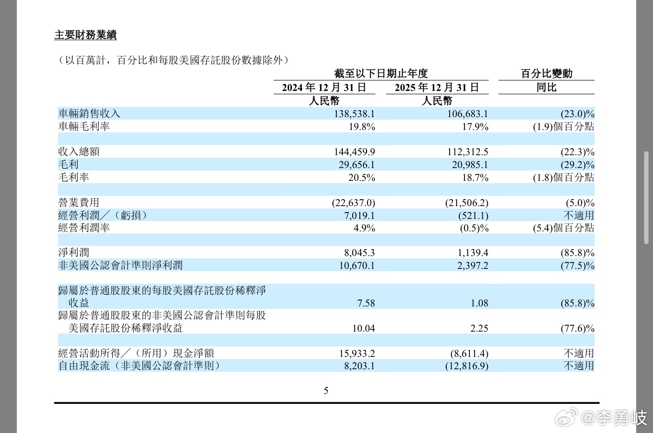Click the 2025年12月31日 column header
Image resolution: width=653 pixels, height=433 pixels.
point(437,88)
